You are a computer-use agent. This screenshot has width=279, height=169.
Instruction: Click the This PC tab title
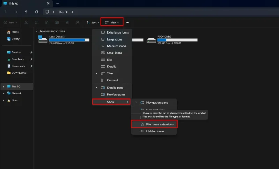click(13, 3)
